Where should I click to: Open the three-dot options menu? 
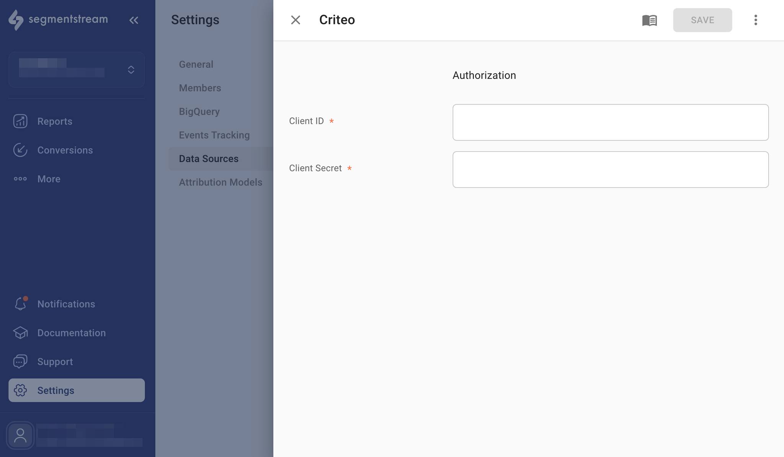pyautogui.click(x=756, y=20)
